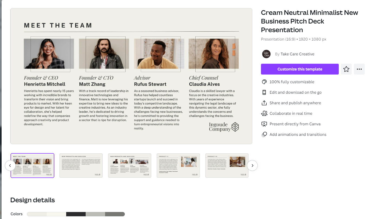372x219 pixels.
Task: Click the template title Cream Neutral Minimalist
Action: pyautogui.click(x=310, y=21)
